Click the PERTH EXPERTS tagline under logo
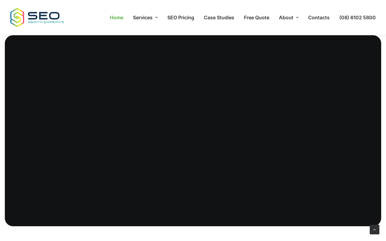The width and height of the screenshot is (386, 241). pyautogui.click(x=46, y=22)
